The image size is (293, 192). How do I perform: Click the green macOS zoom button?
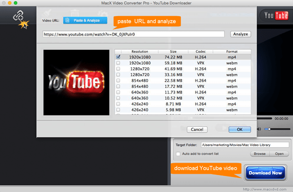click(x=16, y=3)
